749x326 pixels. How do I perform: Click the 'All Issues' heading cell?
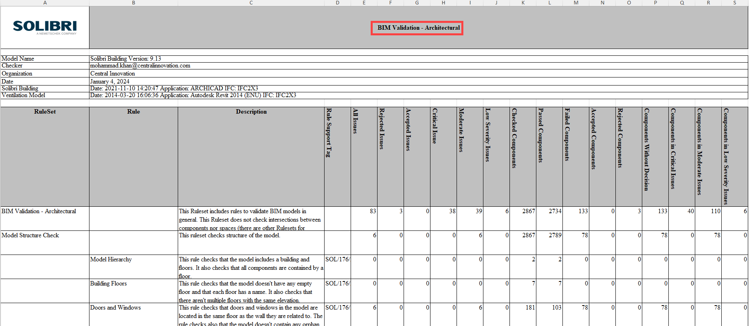tap(364, 157)
